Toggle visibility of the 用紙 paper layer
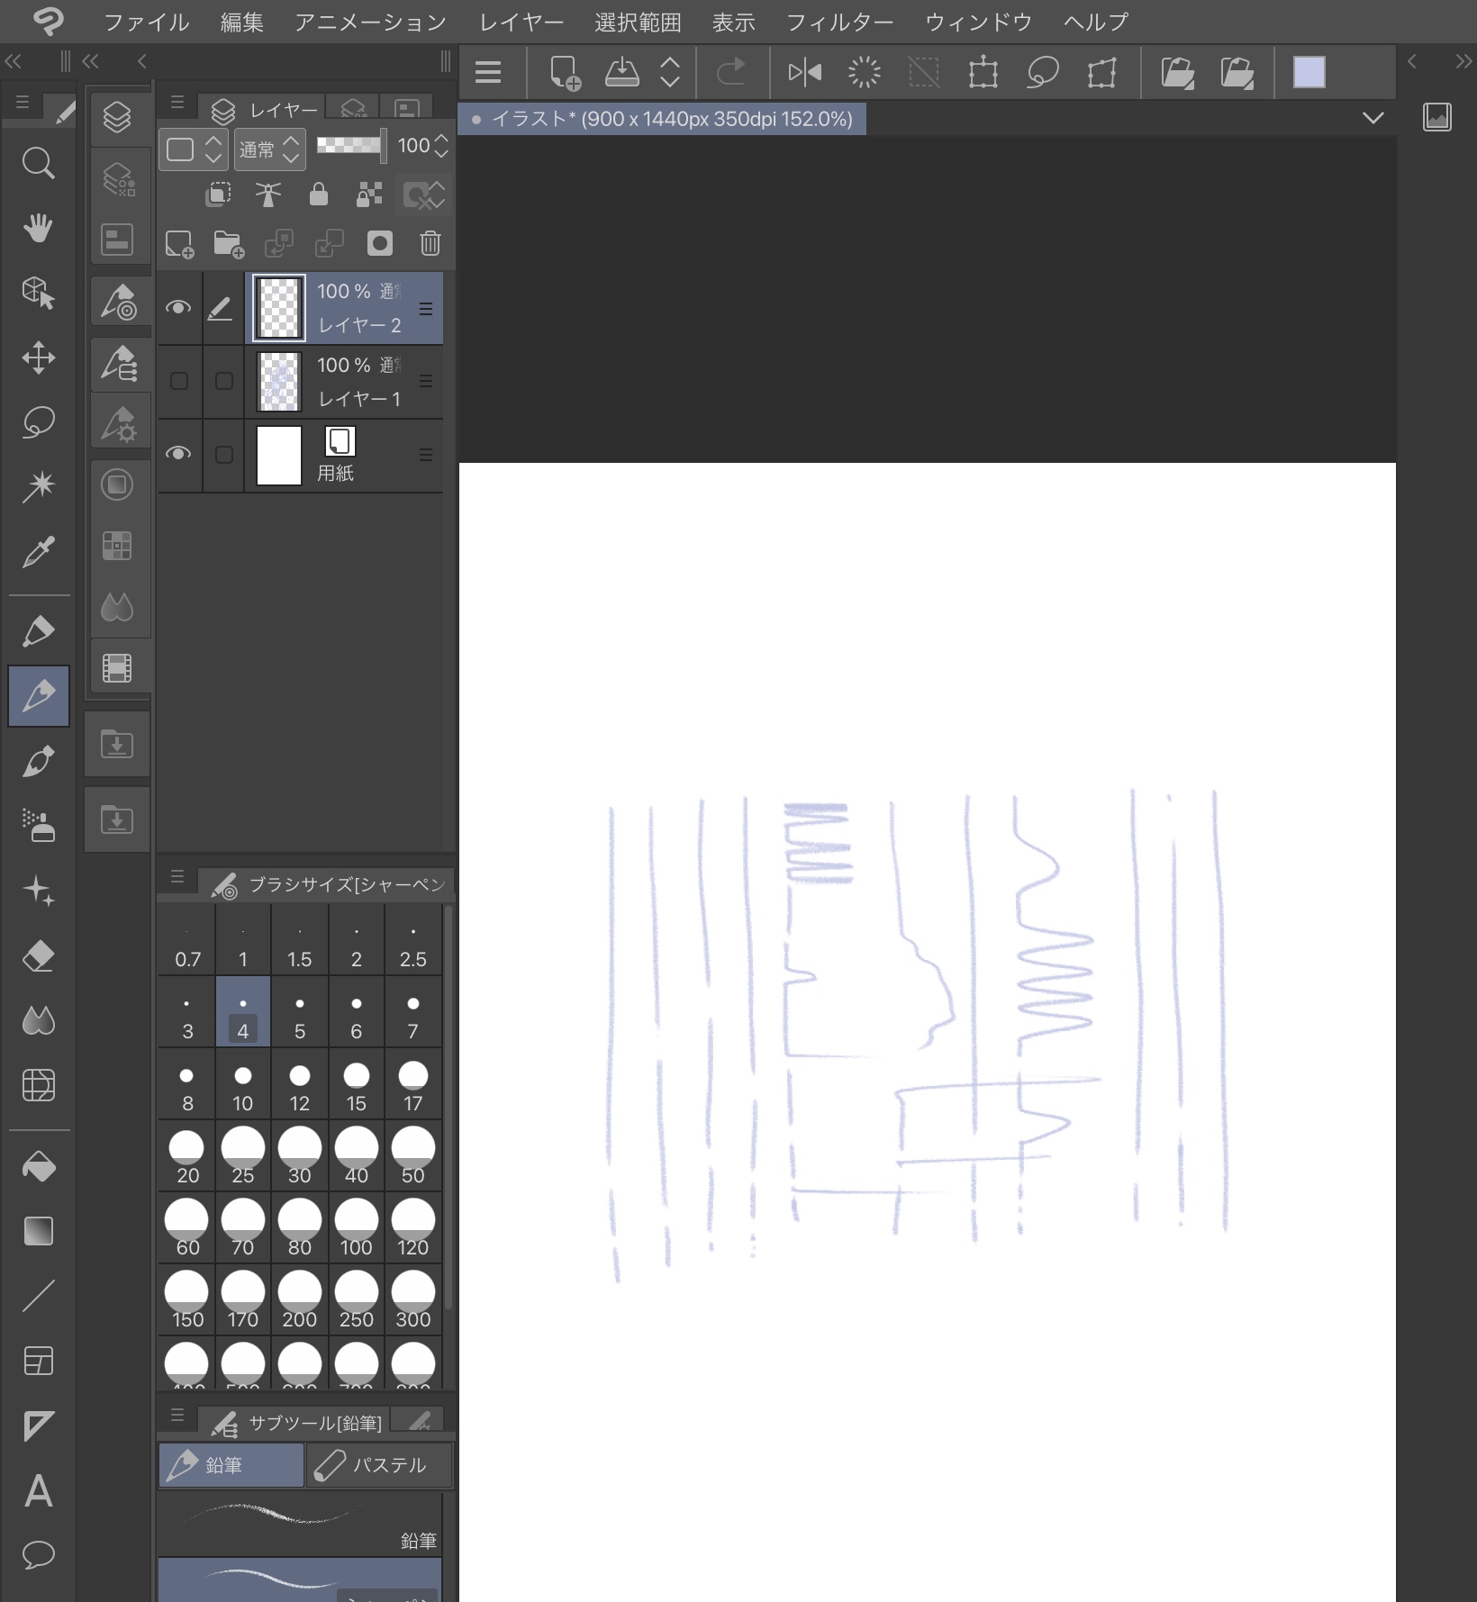The width and height of the screenshot is (1477, 1602). 178,454
